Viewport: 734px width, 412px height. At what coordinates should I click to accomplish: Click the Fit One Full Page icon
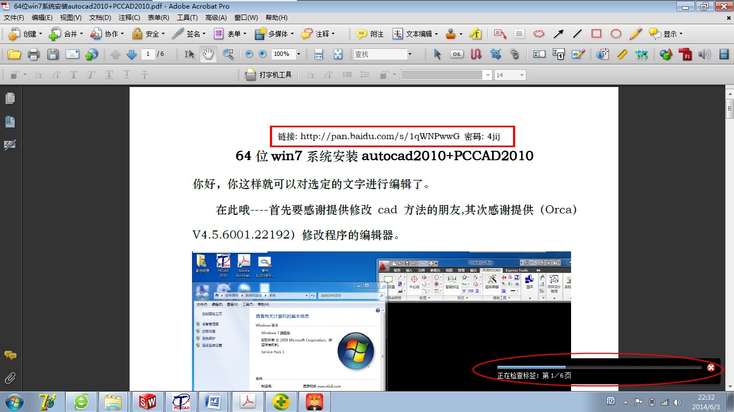click(x=338, y=54)
